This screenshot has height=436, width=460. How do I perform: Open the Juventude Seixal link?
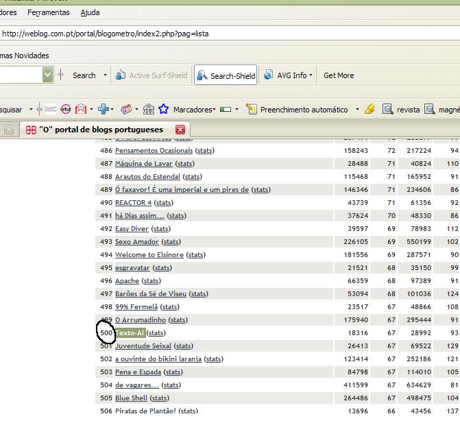point(143,346)
